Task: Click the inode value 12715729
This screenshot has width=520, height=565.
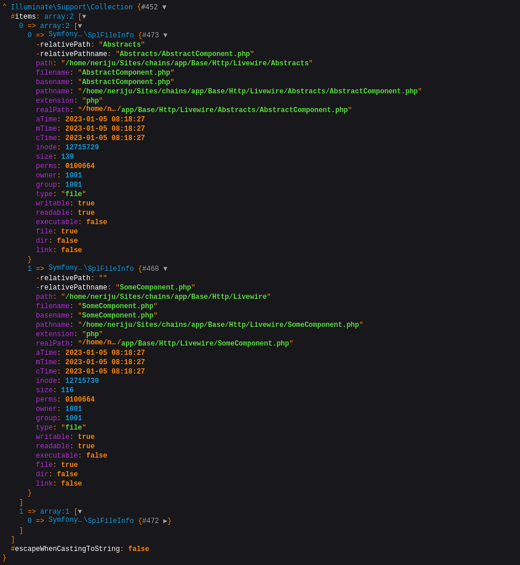Action: click(x=82, y=148)
